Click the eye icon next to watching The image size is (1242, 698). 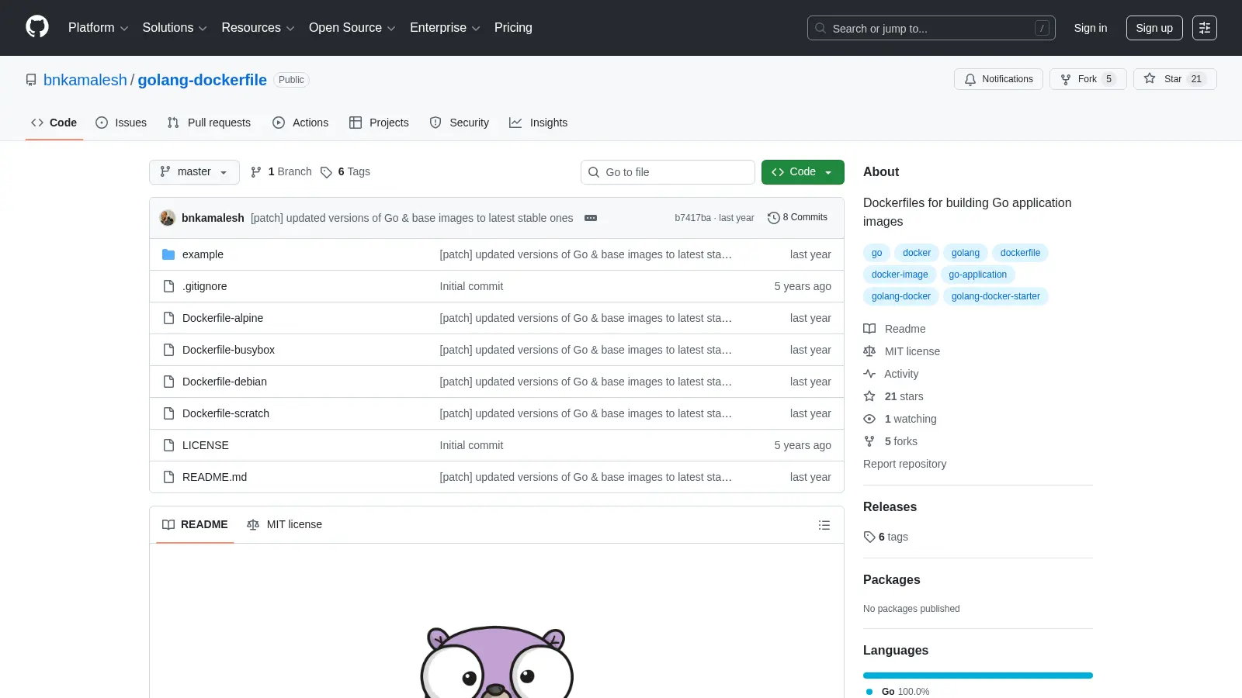[x=869, y=419]
